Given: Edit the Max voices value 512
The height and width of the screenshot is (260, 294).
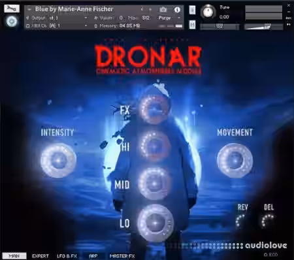Looking at the screenshot, I should [146, 18].
